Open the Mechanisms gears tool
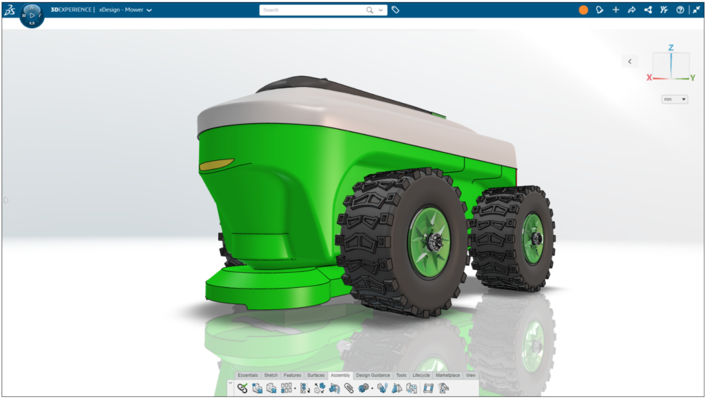 click(x=365, y=387)
